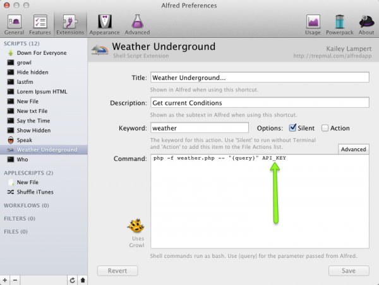The image size is (379, 285).
Task: Open the Features preferences pane
Action: click(40, 25)
